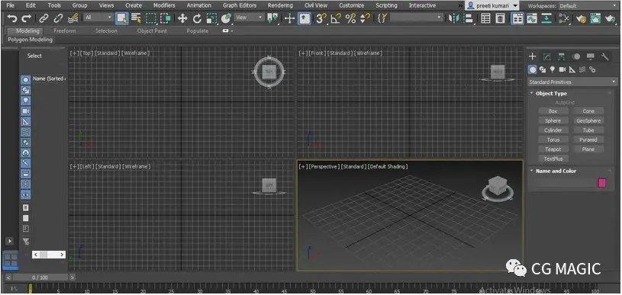Click the Select and Manipulate icon

(x=289, y=18)
